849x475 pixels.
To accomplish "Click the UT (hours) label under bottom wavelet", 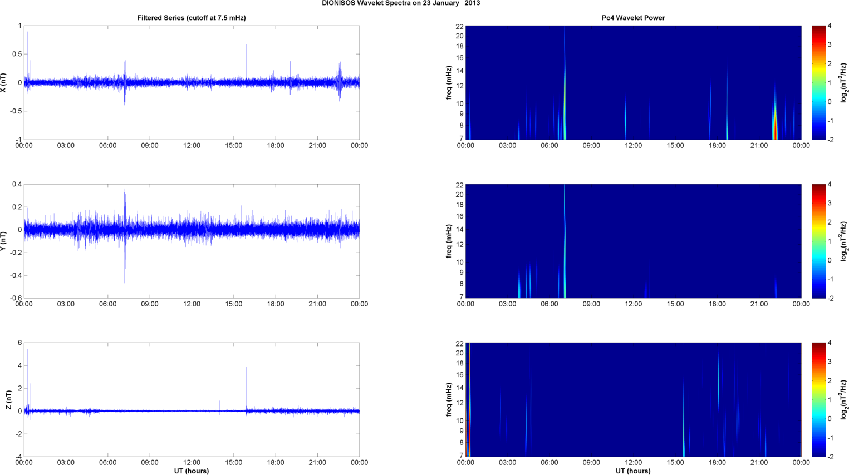I will point(633,471).
